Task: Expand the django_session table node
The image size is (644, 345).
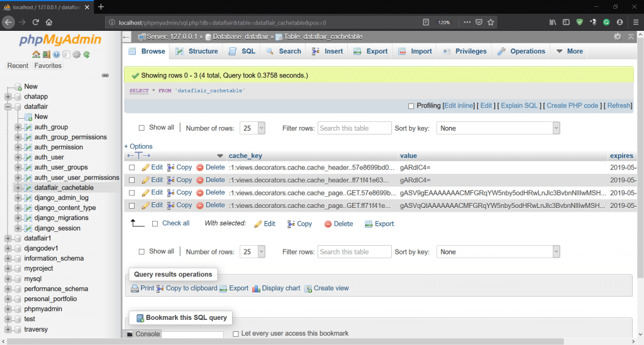Action: coord(18,228)
